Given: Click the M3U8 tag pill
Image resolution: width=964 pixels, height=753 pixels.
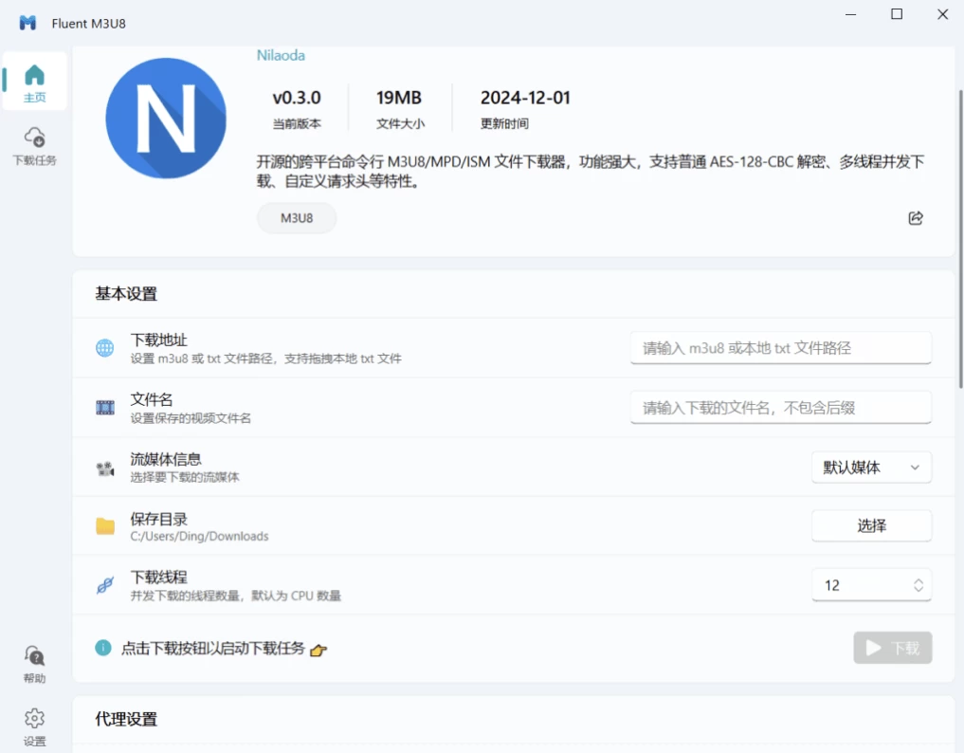Looking at the screenshot, I should (296, 218).
